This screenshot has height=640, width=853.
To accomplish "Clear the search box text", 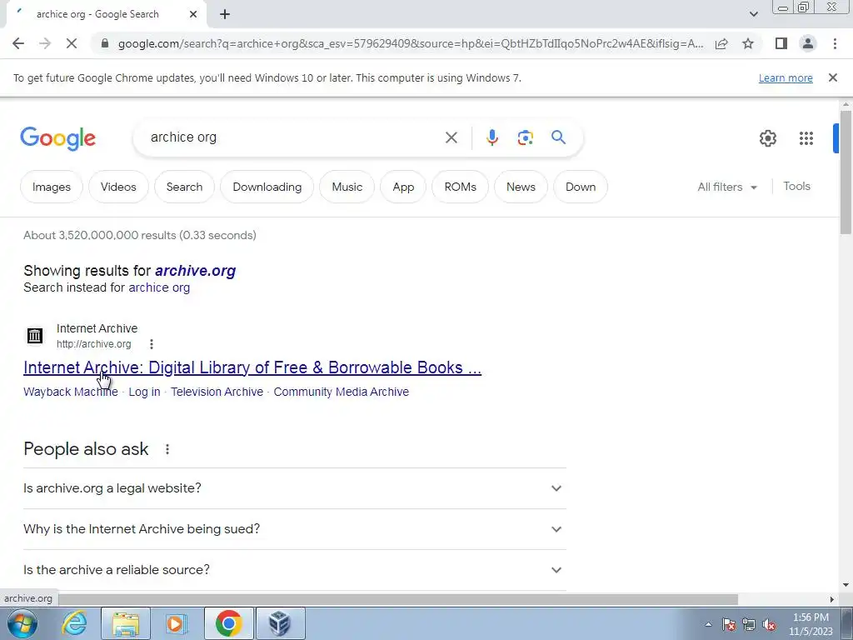I will click(x=451, y=137).
